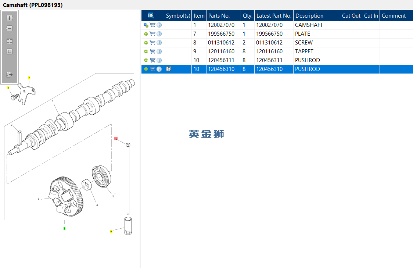Sort by Parts No. column header
Screen dimensions: 413x268
(x=223, y=15)
